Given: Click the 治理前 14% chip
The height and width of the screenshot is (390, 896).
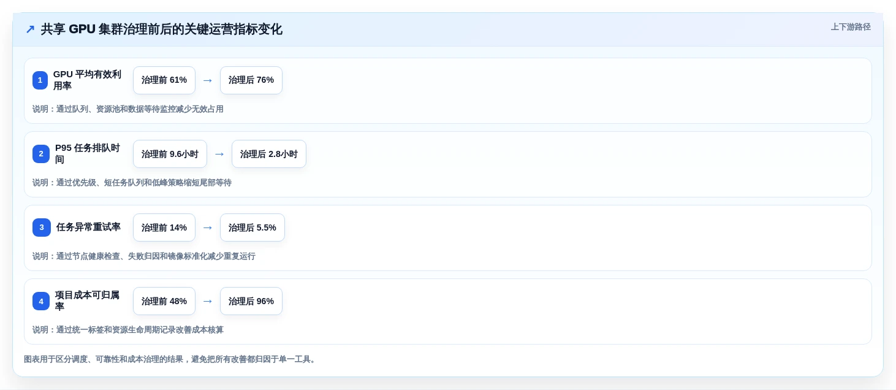Looking at the screenshot, I should 164,227.
